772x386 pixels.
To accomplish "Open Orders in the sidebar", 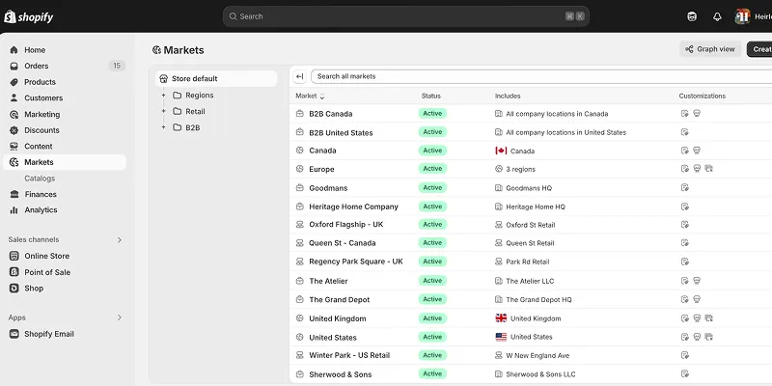I will (37, 66).
